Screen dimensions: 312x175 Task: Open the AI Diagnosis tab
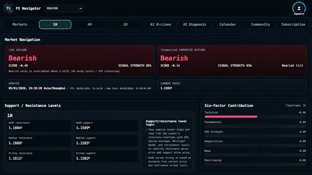[x=195, y=24]
